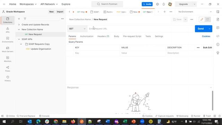
Task: Click the filter icon in collections panel
Action: (25, 19)
